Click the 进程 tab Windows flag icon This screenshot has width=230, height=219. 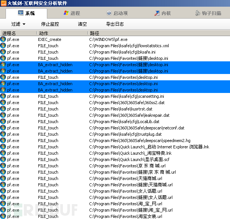tap(66, 13)
